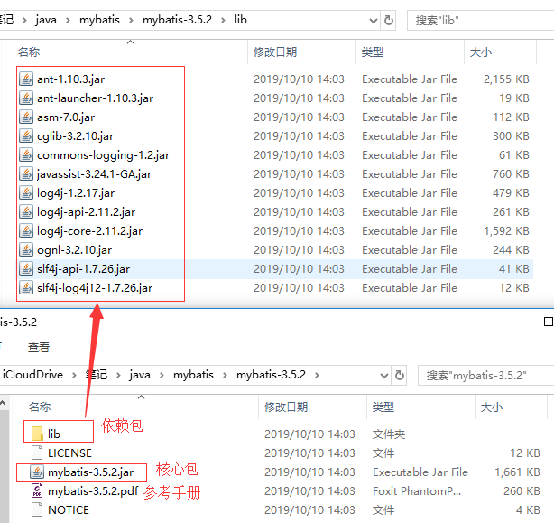Click the 搜索"lib" search box
554x523 pixels.
click(481, 21)
